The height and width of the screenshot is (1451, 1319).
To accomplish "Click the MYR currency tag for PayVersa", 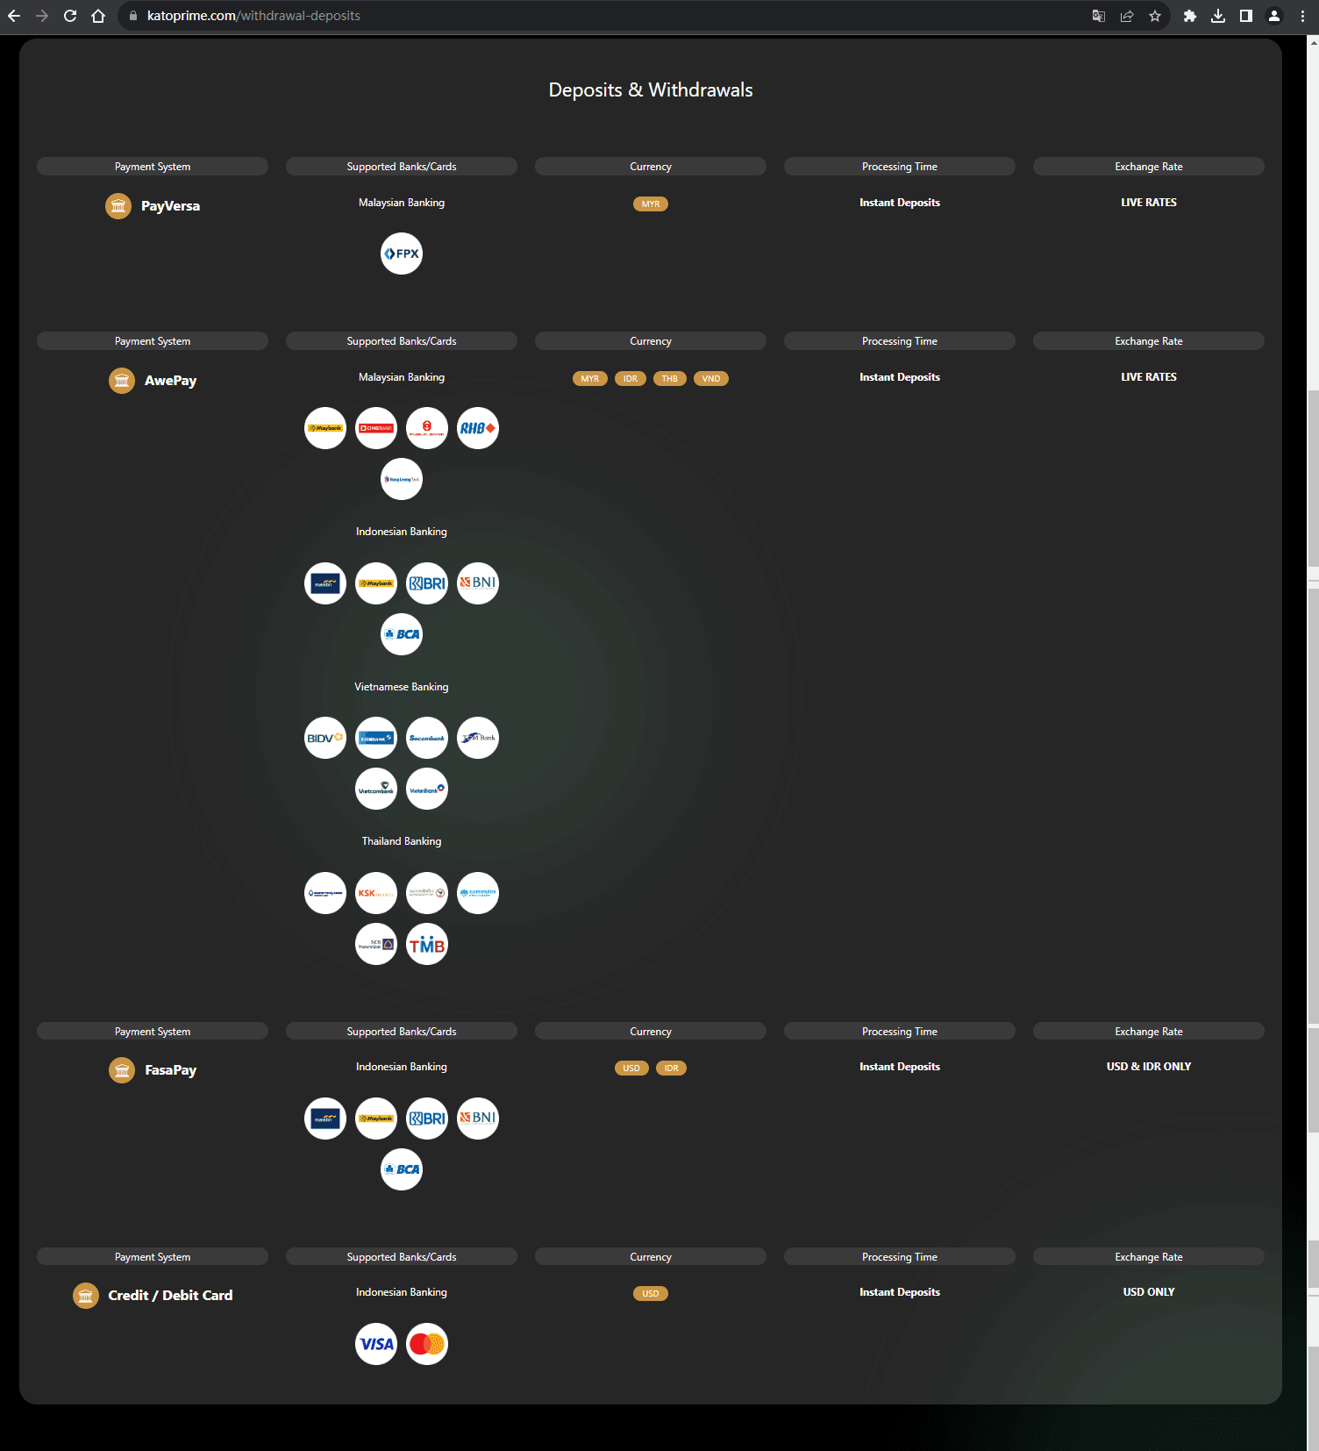I will point(651,204).
